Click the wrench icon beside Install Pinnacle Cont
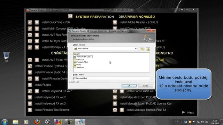223x125 pixels. point(37,78)
